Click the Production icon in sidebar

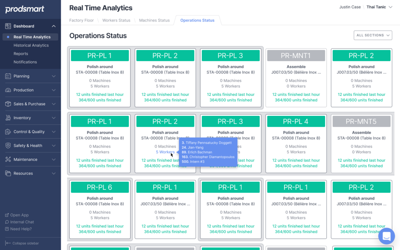click(8, 90)
